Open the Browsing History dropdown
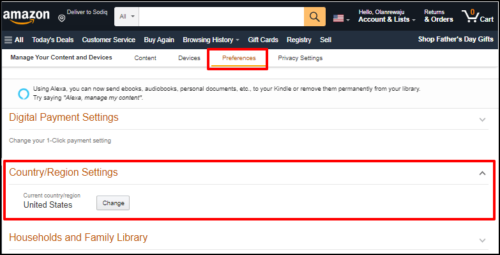Image resolution: width=500 pixels, height=255 pixels. tap(211, 40)
